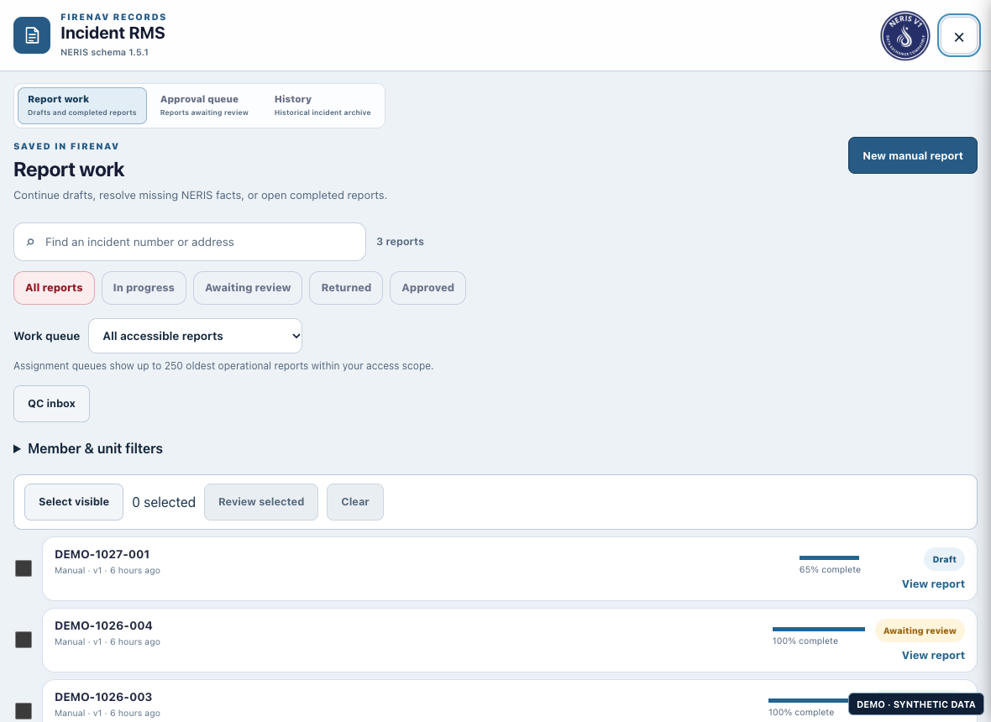Expand Member & unit filters
Image resolution: width=991 pixels, height=722 pixels.
[88, 448]
